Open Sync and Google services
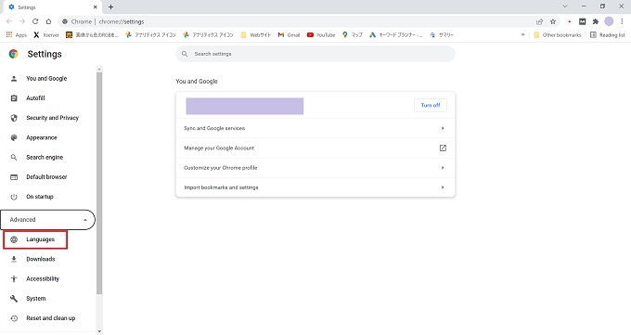 pos(315,128)
